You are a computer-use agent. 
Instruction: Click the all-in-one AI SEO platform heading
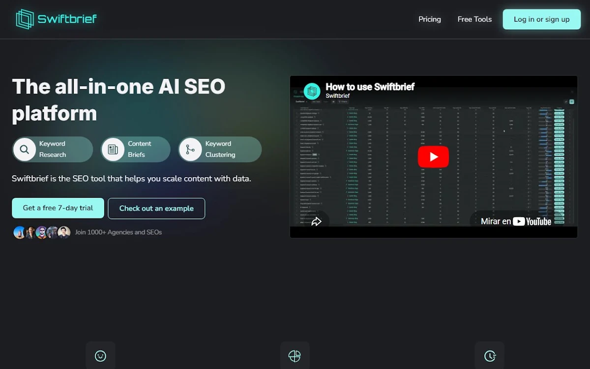[118, 100]
